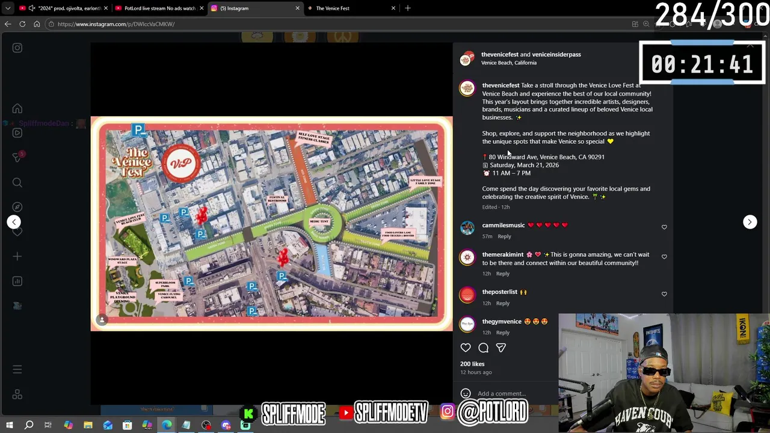Image resolution: width=770 pixels, height=433 pixels.
Task: Open emoji picker beside comment field
Action: coord(466,394)
